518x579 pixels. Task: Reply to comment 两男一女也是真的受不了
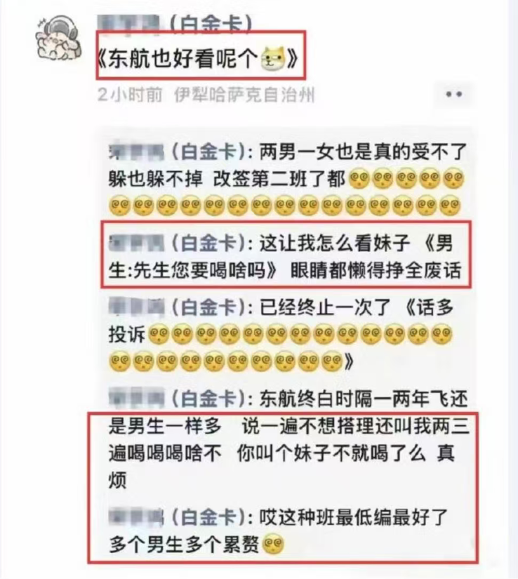[288, 179]
